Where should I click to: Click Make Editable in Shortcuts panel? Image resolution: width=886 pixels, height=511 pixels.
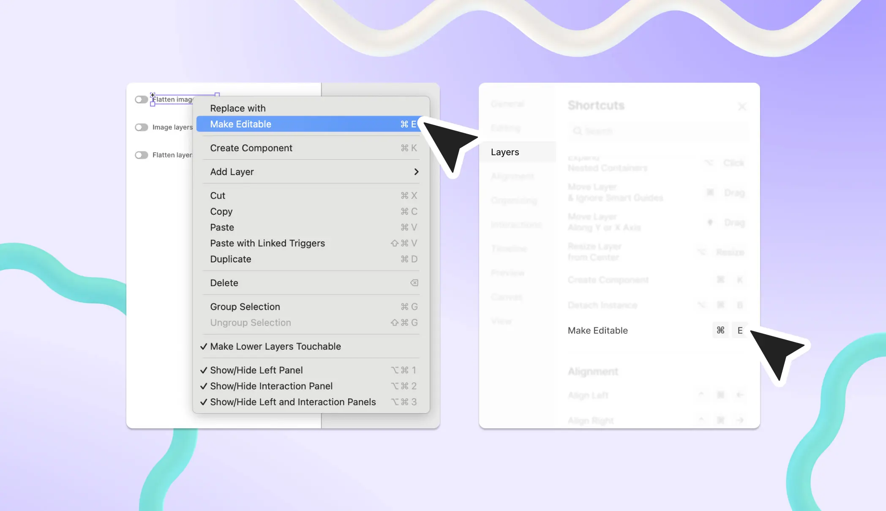click(597, 330)
